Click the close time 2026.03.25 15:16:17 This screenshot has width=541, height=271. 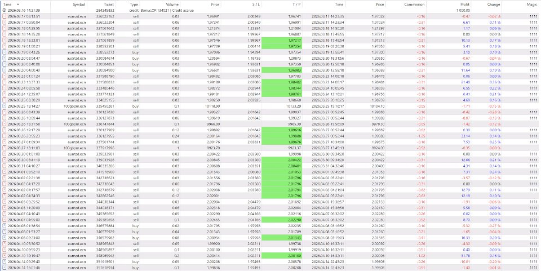click(329, 106)
